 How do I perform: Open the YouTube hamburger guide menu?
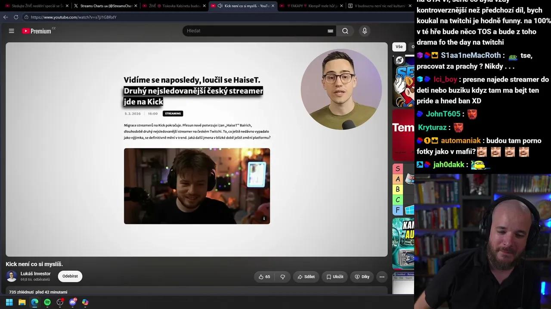[x=12, y=31]
